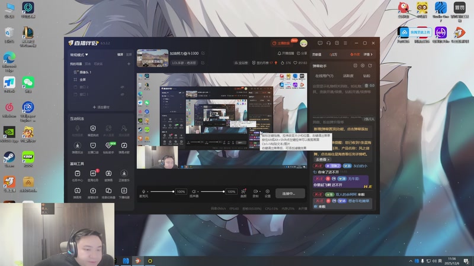Select the webcam preview in canvas

(x=158, y=157)
